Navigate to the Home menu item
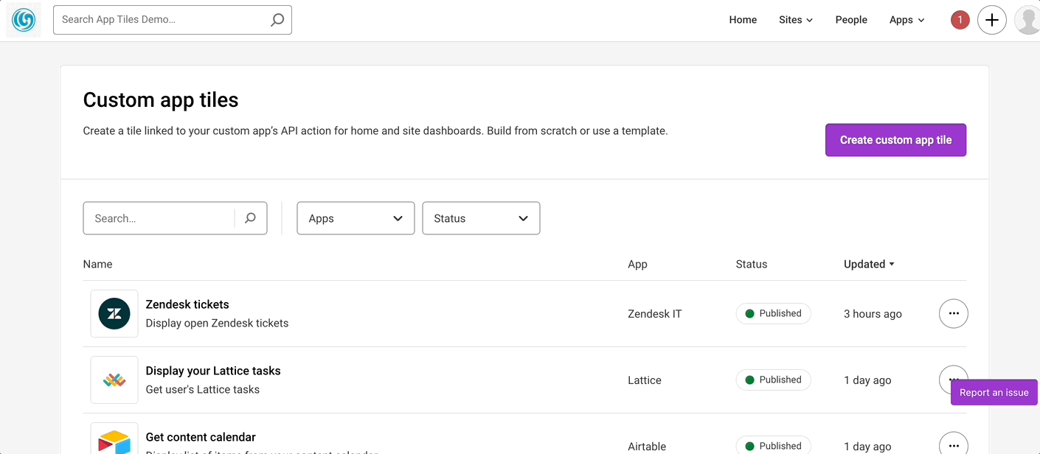Screen dimensions: 1040x454 743,20
